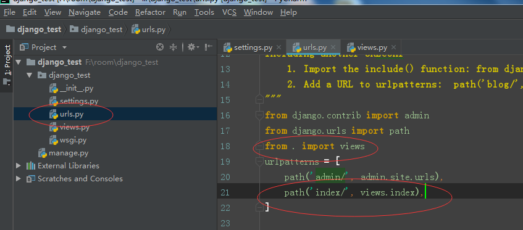The image size is (523, 230).
Task: Expand External Libraries node
Action: point(19,166)
